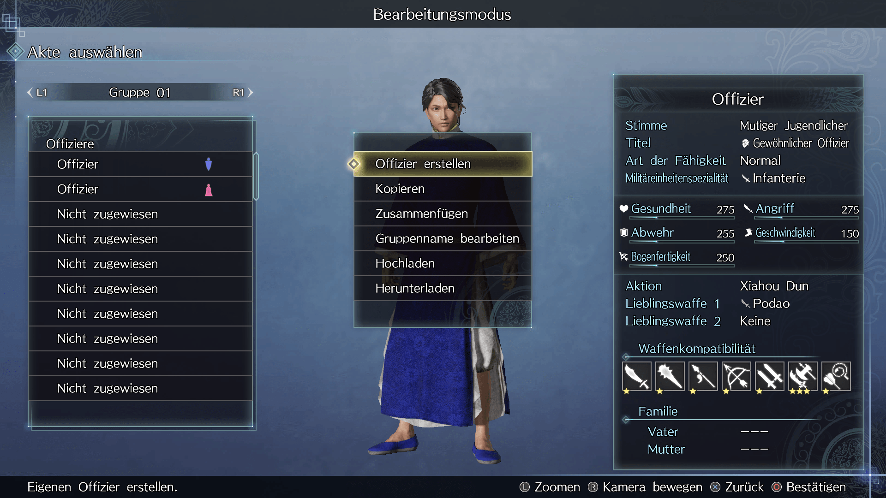886x498 pixels.
Task: Choose the 'Kopieren' menu entry
Action: 443,189
